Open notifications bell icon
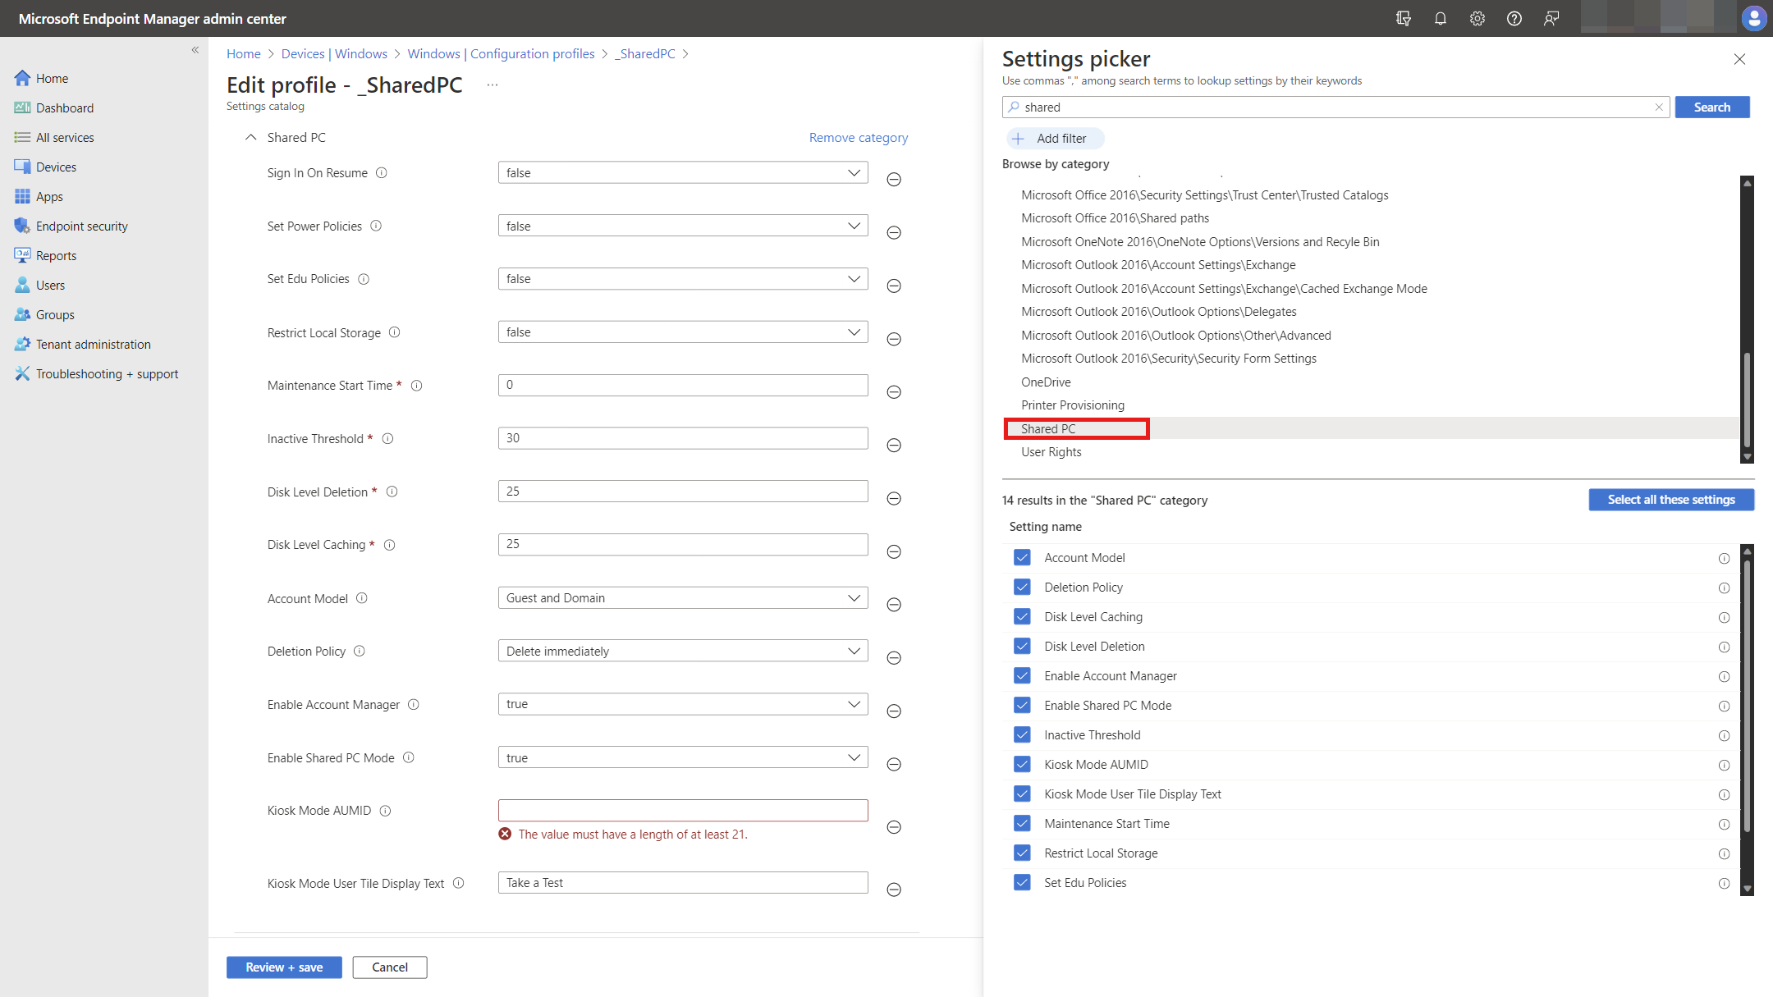1773x997 pixels. click(x=1440, y=18)
